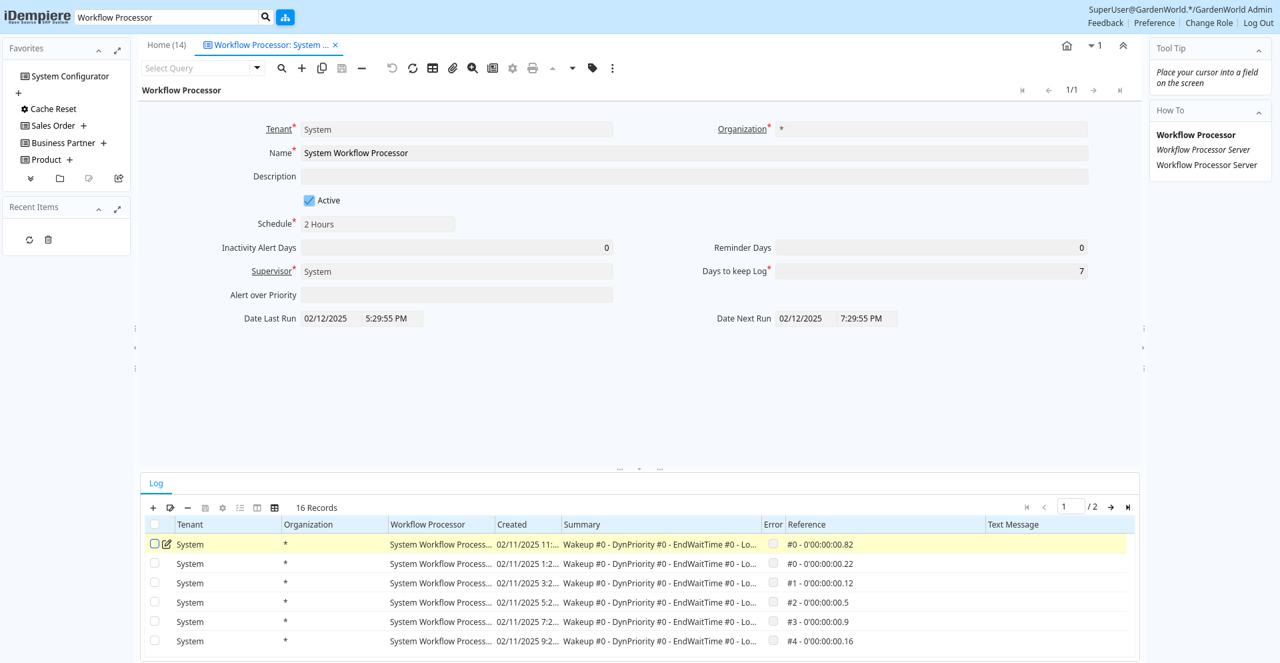Select checkbox of first log row
The width and height of the screenshot is (1280, 663).
[155, 544]
